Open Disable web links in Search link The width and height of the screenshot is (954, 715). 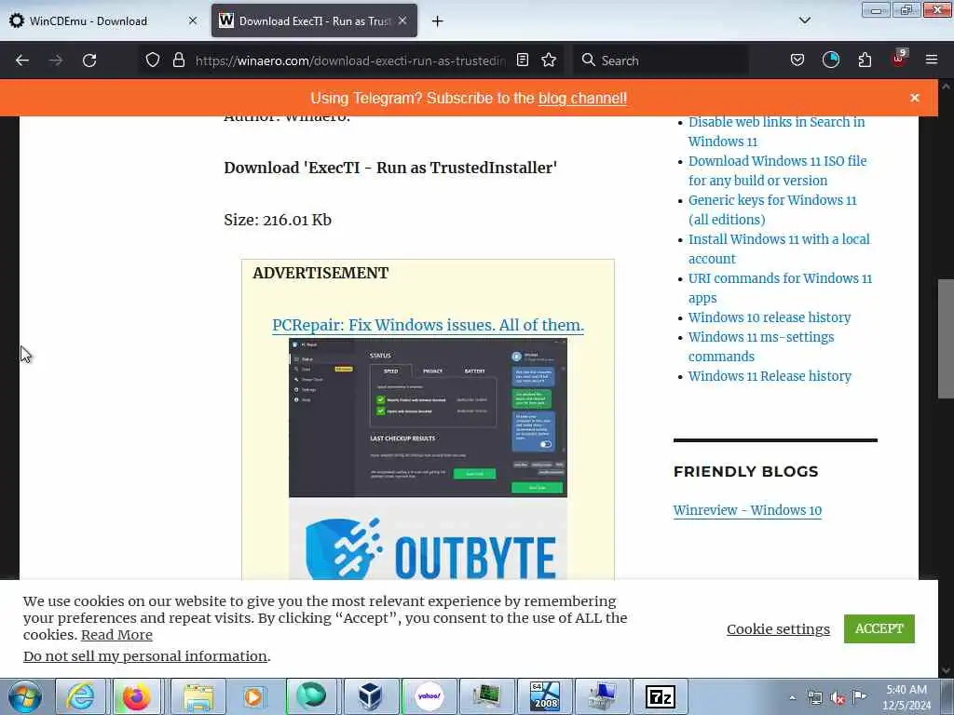tap(776, 132)
